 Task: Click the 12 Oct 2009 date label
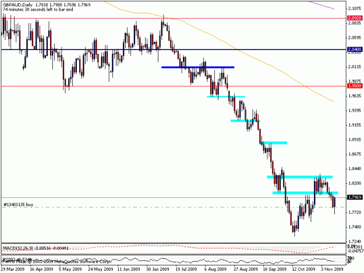coord(303,269)
